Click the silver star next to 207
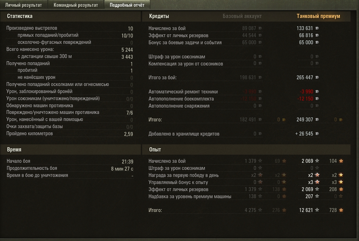359x241 pixels. tap(317, 196)
